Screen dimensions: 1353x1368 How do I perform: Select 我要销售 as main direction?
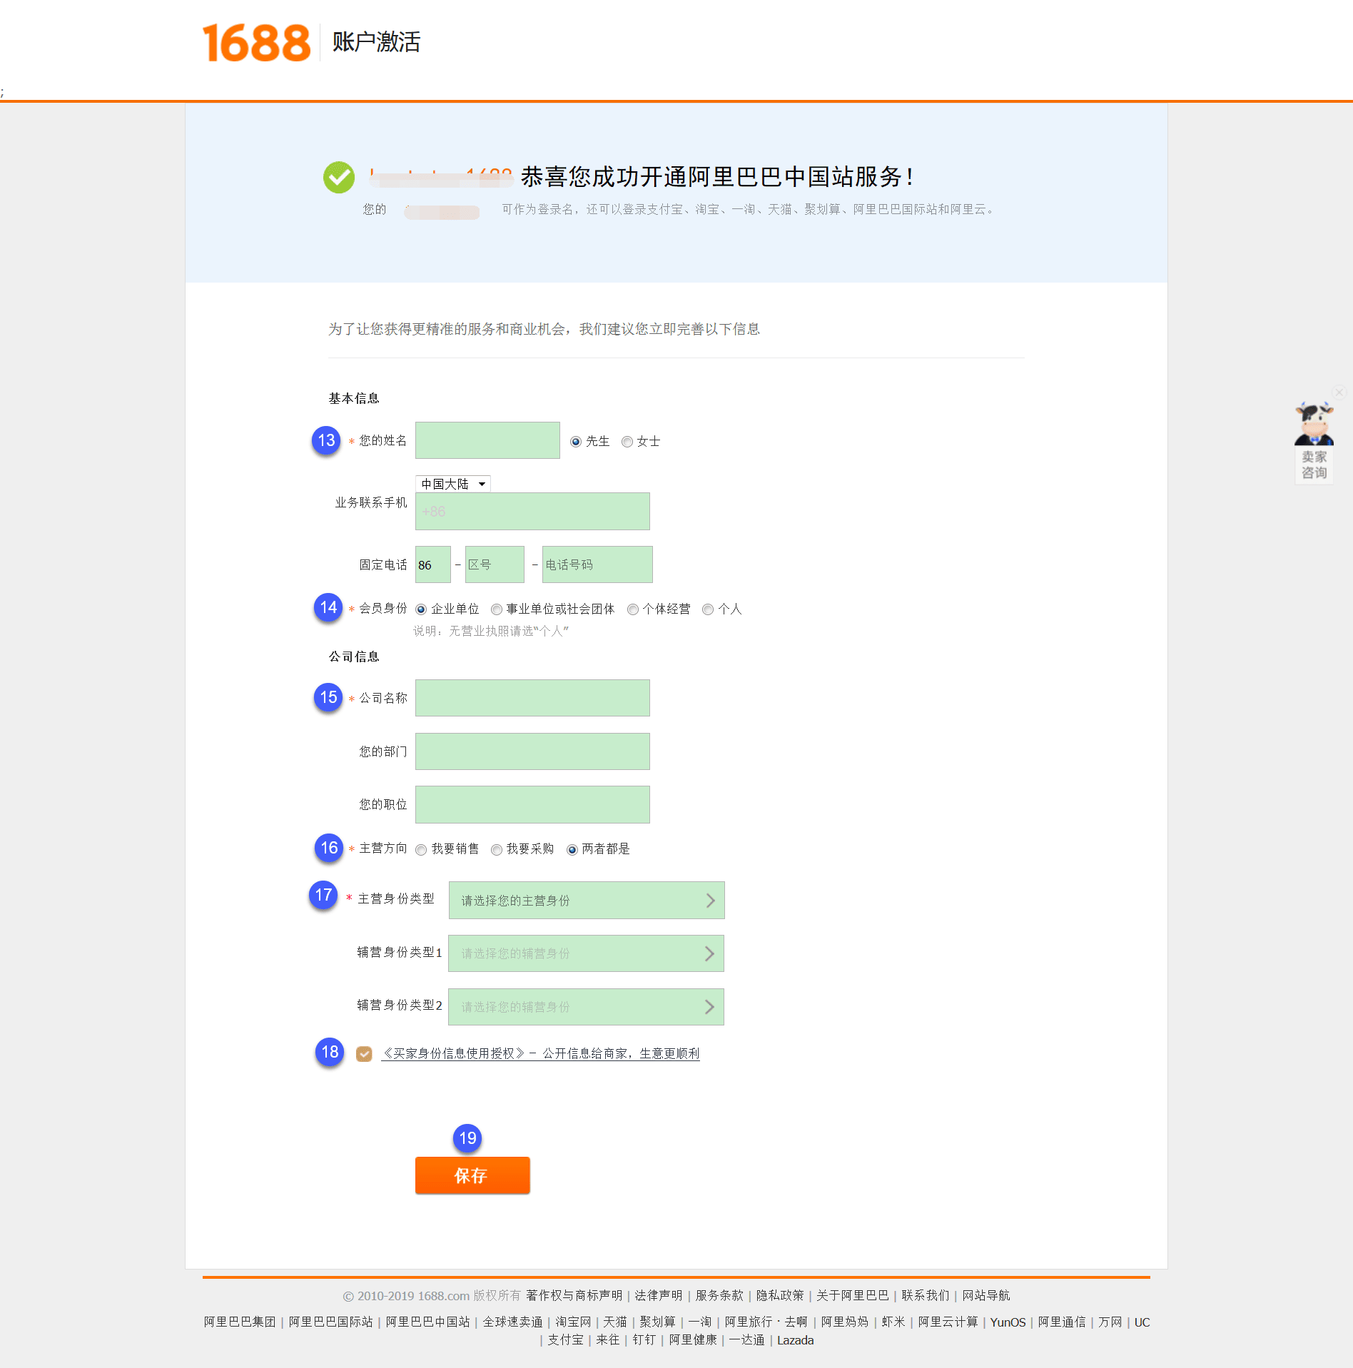pyautogui.click(x=421, y=849)
